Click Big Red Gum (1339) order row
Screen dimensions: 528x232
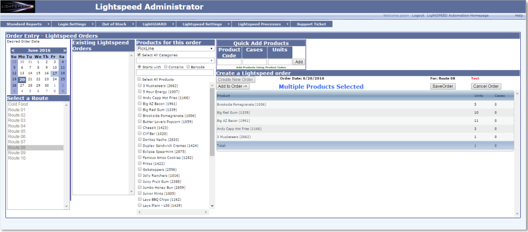click(x=365, y=112)
